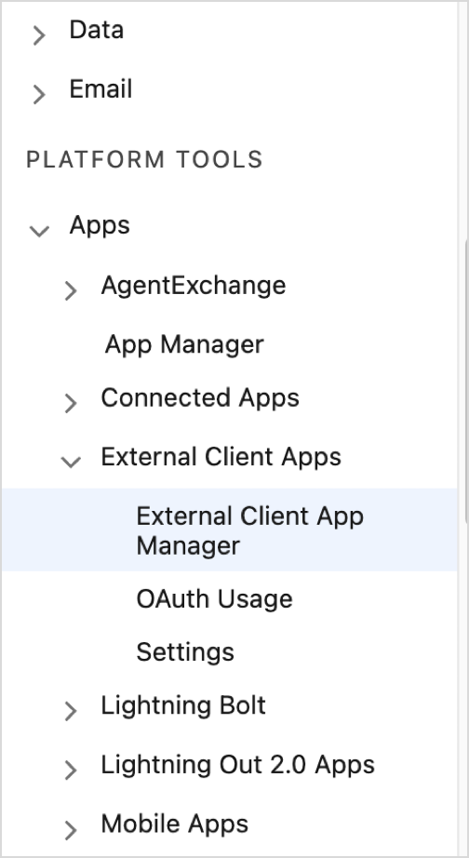Select Mobile Apps label
Image resolution: width=469 pixels, height=858 pixels.
(x=175, y=824)
